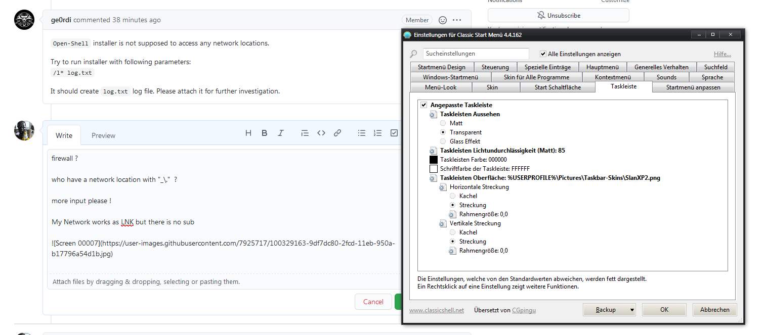The width and height of the screenshot is (765, 335).
Task: Choose Kachel under Vertikale Streckung
Action: pos(453,232)
